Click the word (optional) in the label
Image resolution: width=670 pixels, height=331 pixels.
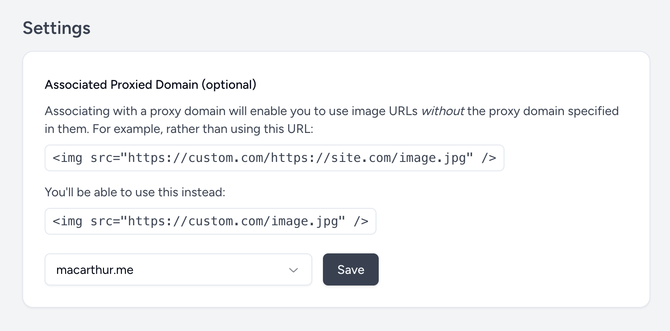229,85
